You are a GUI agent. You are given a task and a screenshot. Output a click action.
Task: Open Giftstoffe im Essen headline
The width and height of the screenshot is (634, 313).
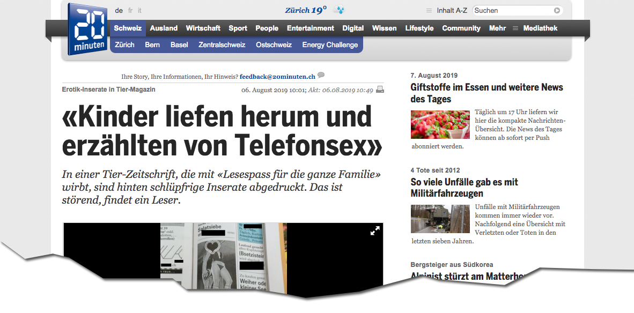click(487, 93)
